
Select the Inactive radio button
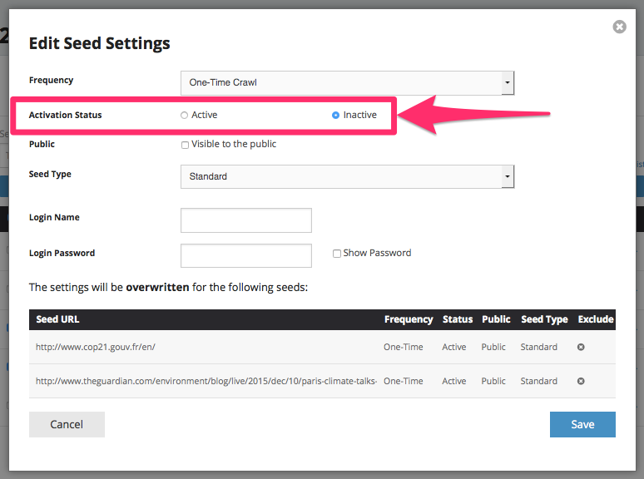point(336,116)
